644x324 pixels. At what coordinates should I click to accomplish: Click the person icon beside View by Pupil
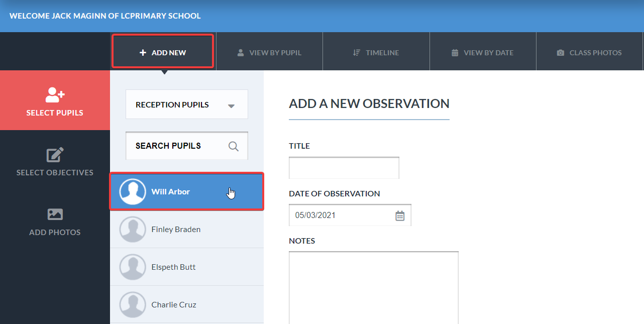coord(241,52)
